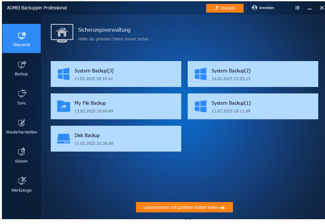Viewport: 325px width, 224px height.
Task: Click the Windows logo of System Backup(3)
Action: pos(64,74)
